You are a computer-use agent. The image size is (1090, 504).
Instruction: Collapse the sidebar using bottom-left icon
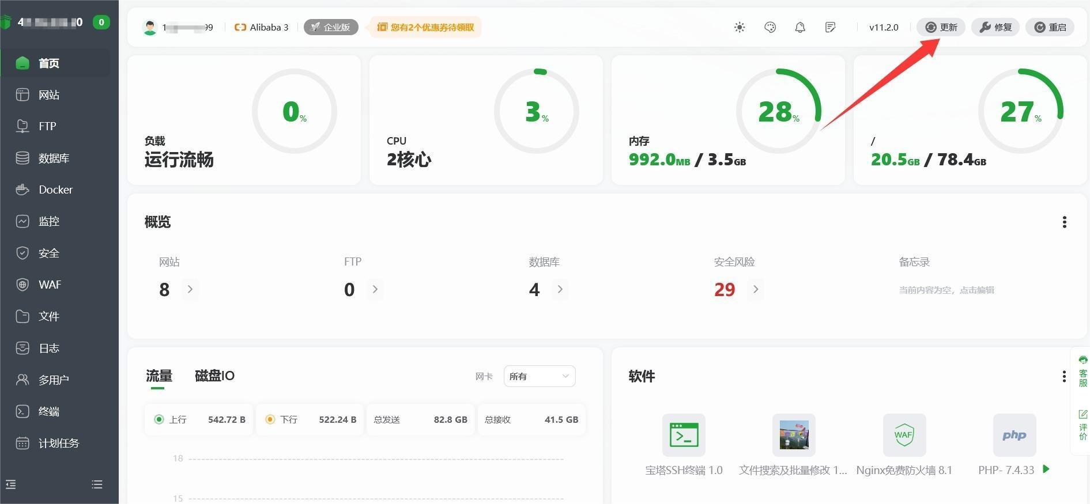(11, 484)
